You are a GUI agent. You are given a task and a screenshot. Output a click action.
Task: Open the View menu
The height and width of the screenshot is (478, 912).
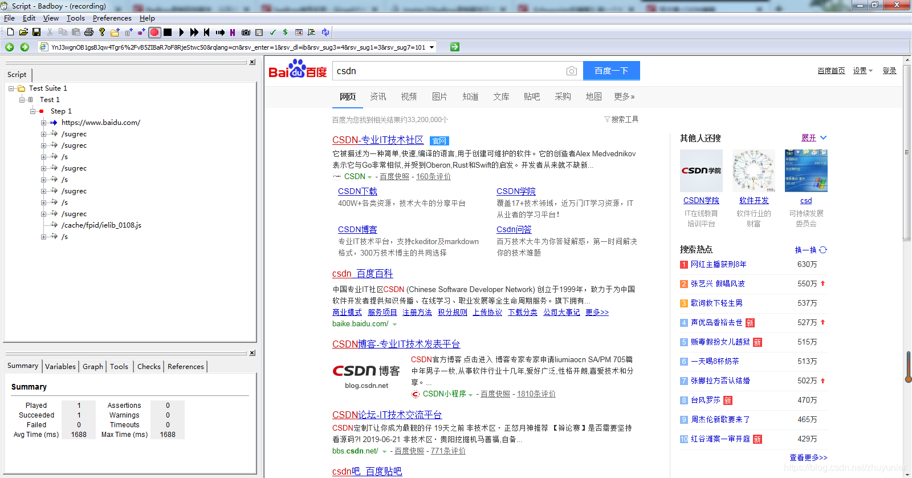click(x=51, y=18)
